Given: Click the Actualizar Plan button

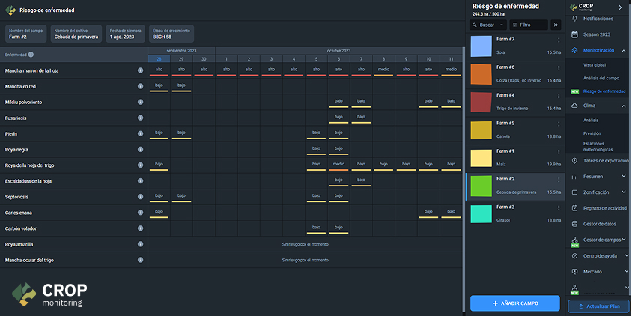Looking at the screenshot, I should click(598, 306).
